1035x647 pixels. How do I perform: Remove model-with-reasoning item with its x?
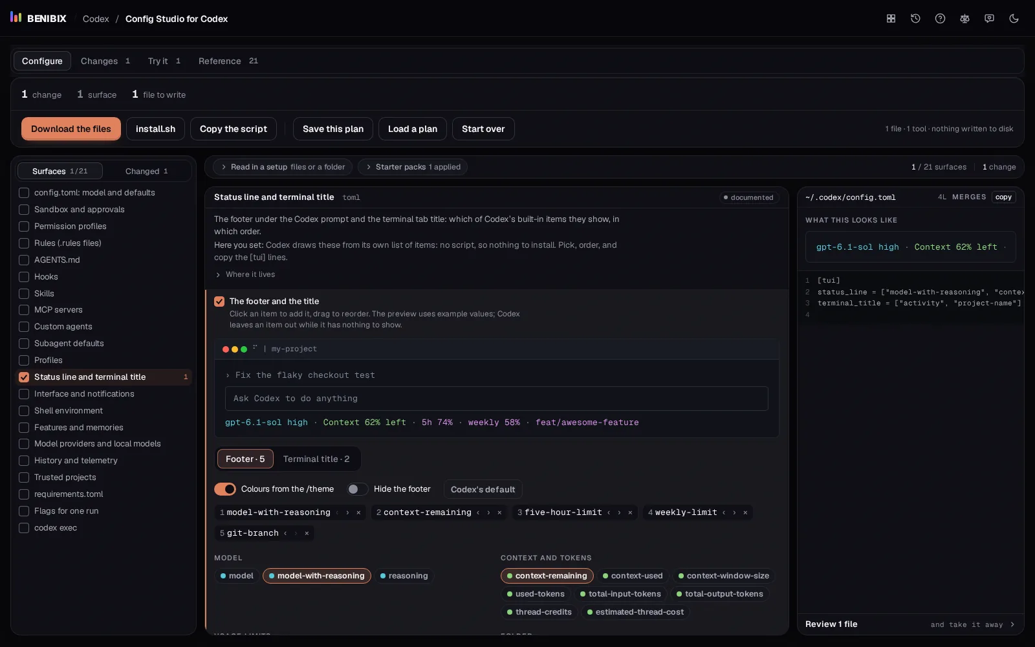[358, 512]
